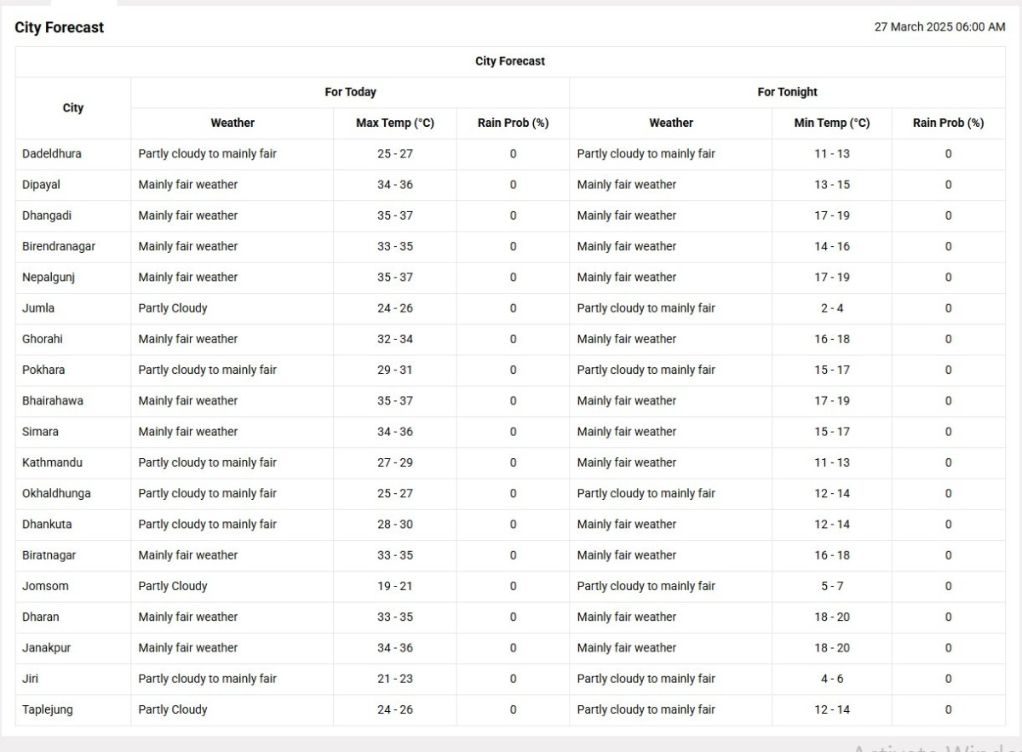Select the Pokhara city cell
This screenshot has height=752, width=1022.
[x=73, y=370]
